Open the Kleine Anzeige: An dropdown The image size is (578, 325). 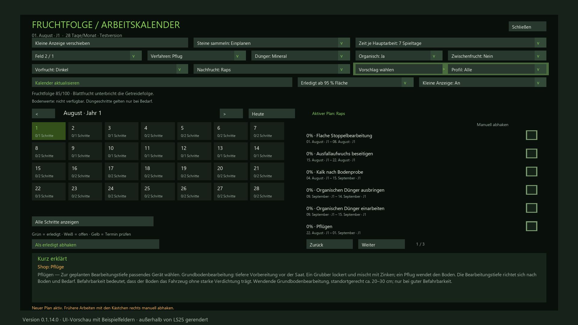point(483,82)
